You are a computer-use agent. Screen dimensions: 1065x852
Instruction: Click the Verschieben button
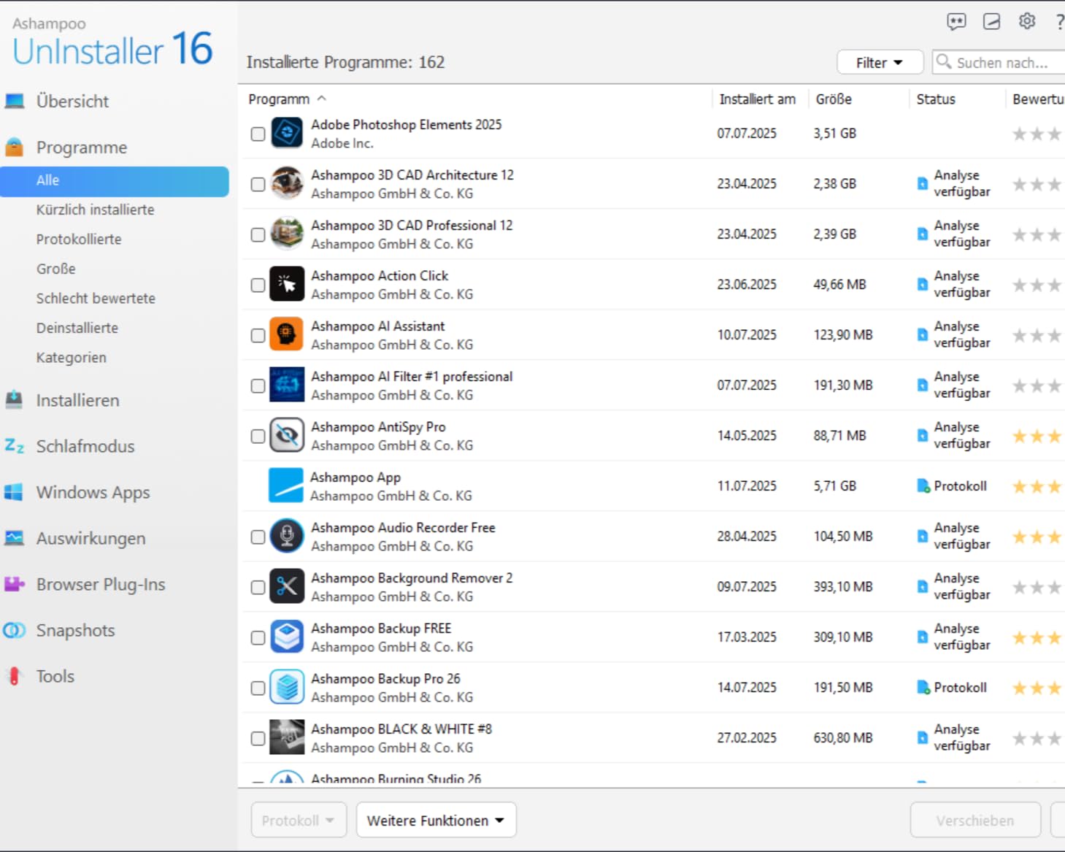(x=975, y=821)
